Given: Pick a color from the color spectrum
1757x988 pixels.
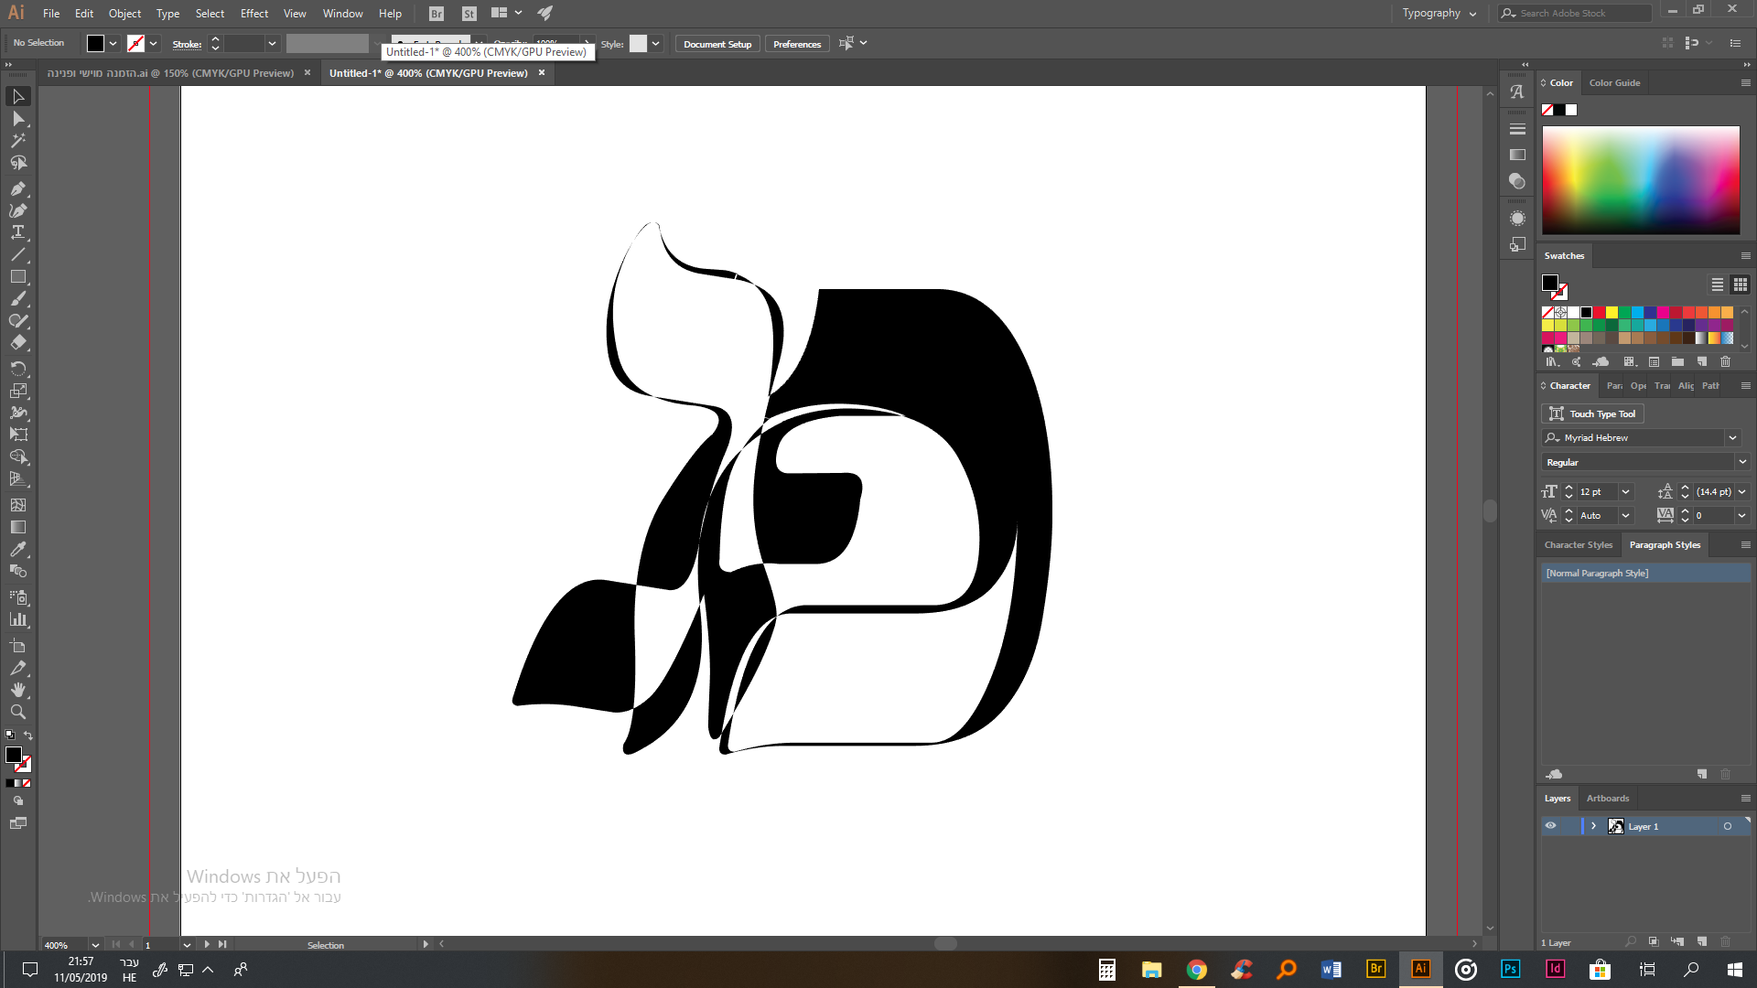Looking at the screenshot, I should [x=1638, y=178].
